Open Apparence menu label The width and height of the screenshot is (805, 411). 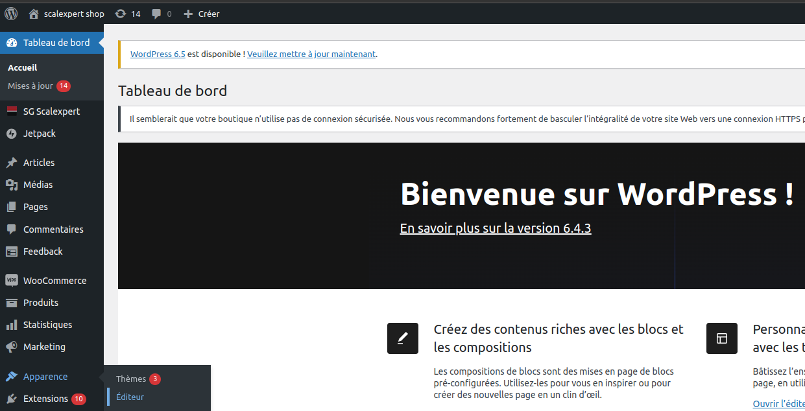(x=45, y=377)
